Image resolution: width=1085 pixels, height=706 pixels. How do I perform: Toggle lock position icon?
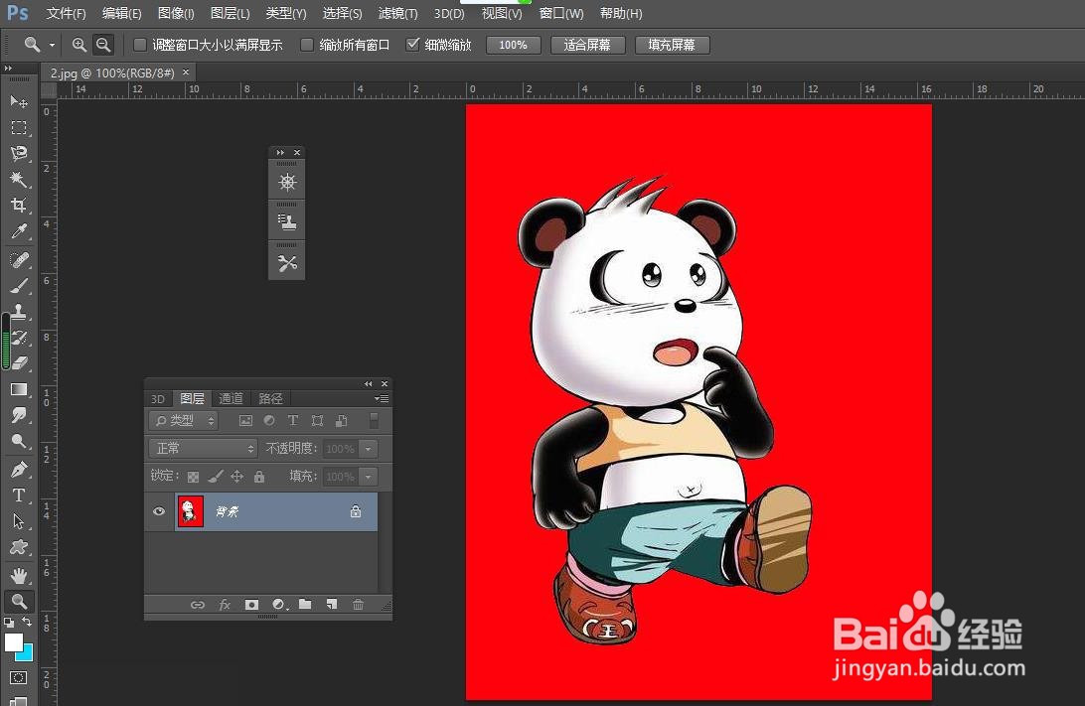point(237,477)
